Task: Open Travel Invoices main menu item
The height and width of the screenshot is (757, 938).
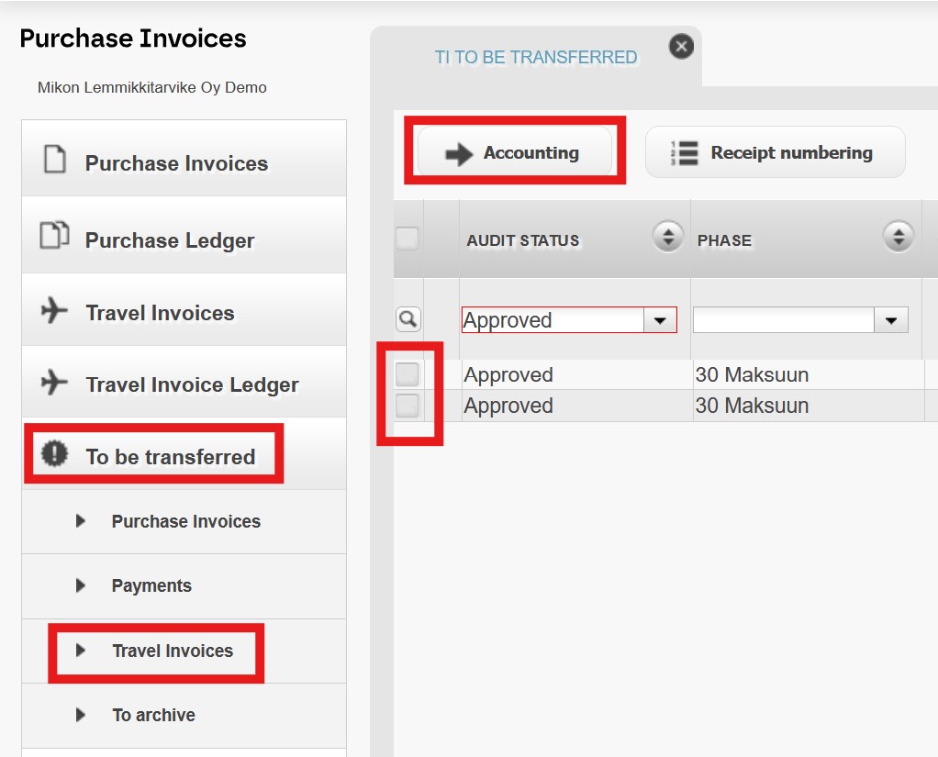Action: pyautogui.click(x=184, y=310)
